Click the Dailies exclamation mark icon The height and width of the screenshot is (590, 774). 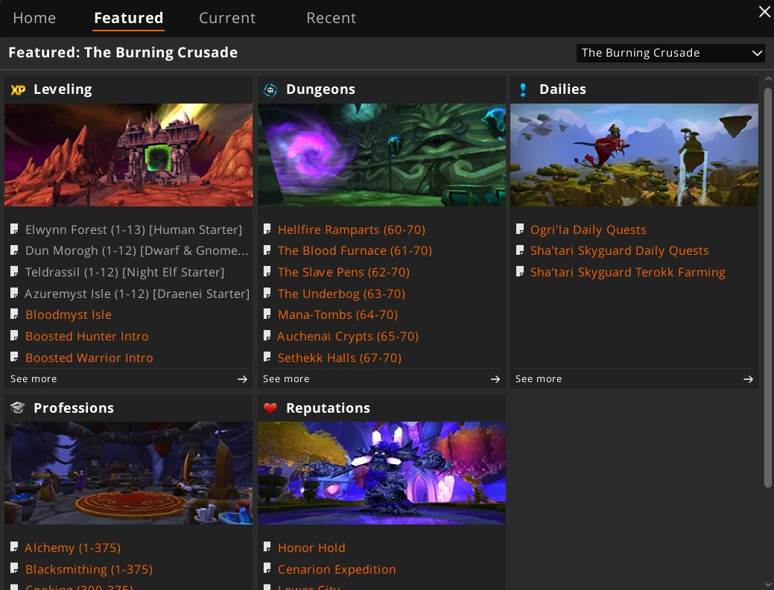[523, 89]
